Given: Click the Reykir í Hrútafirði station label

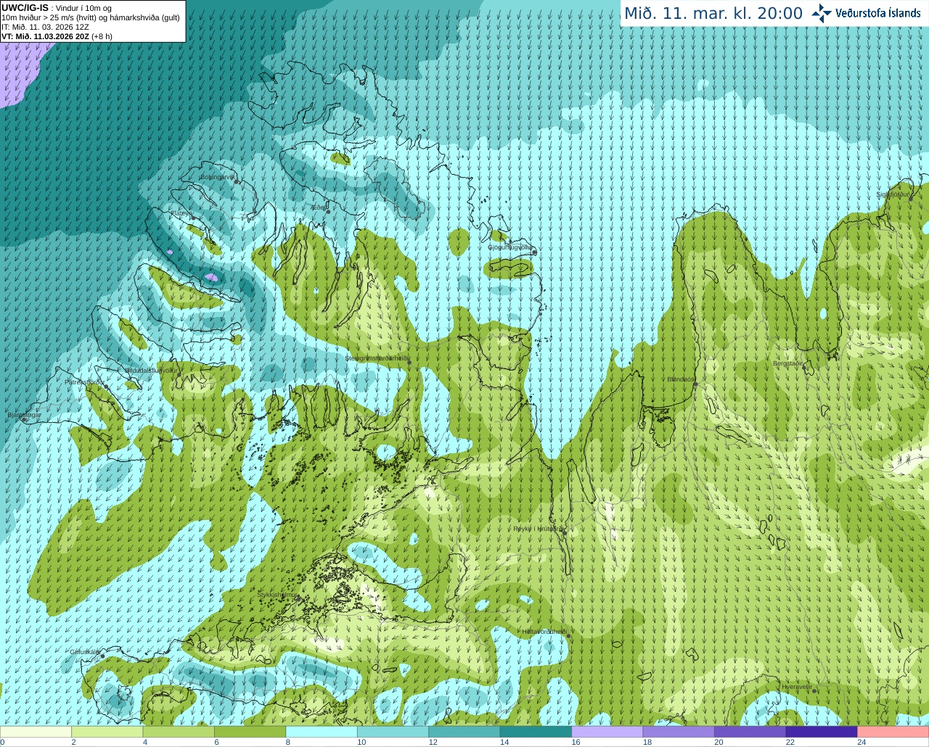Looking at the screenshot, I should pos(538,529).
